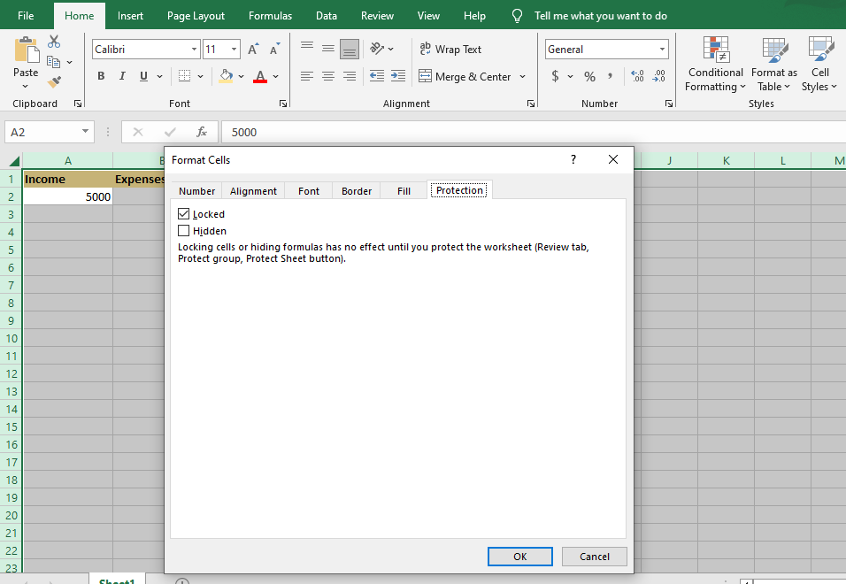Viewport: 846px width, 584px height.
Task: Click the Increase Font Size icon
Action: point(254,50)
